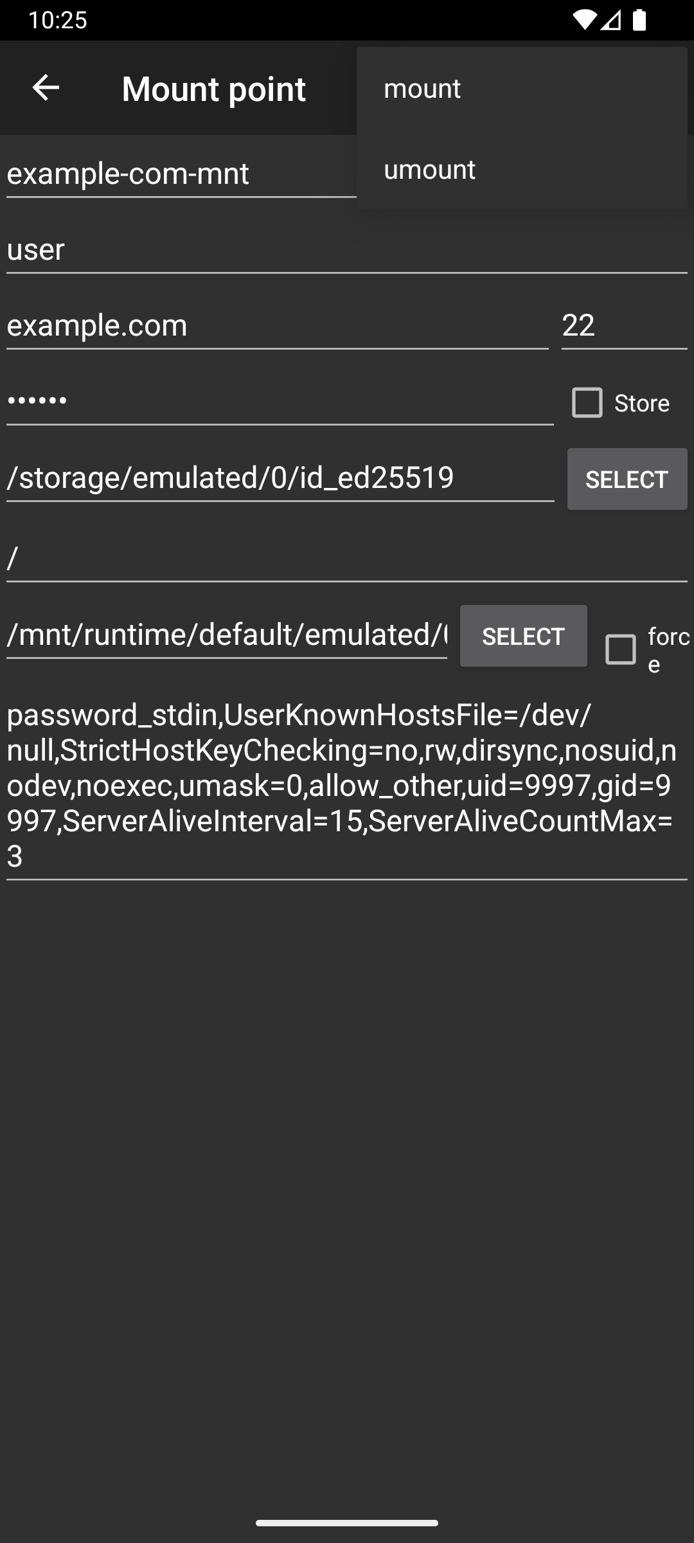Go back using the arrow icon

[46, 87]
